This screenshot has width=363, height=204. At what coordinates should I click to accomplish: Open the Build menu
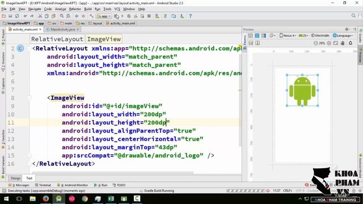88,9
